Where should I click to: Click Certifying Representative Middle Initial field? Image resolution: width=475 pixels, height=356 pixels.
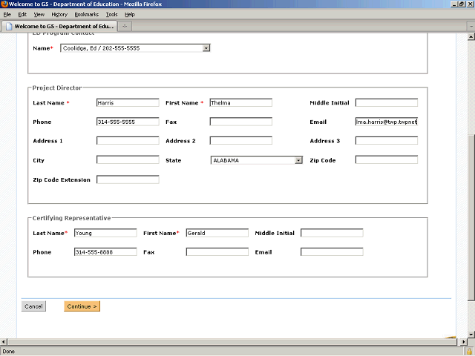[x=332, y=233]
